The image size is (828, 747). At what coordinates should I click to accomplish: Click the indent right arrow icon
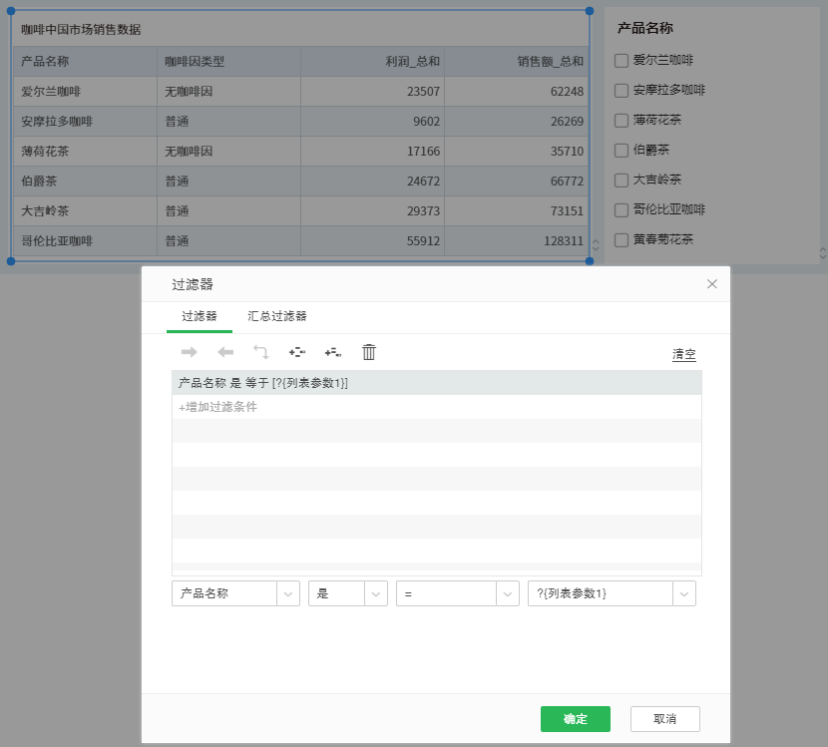coord(190,352)
